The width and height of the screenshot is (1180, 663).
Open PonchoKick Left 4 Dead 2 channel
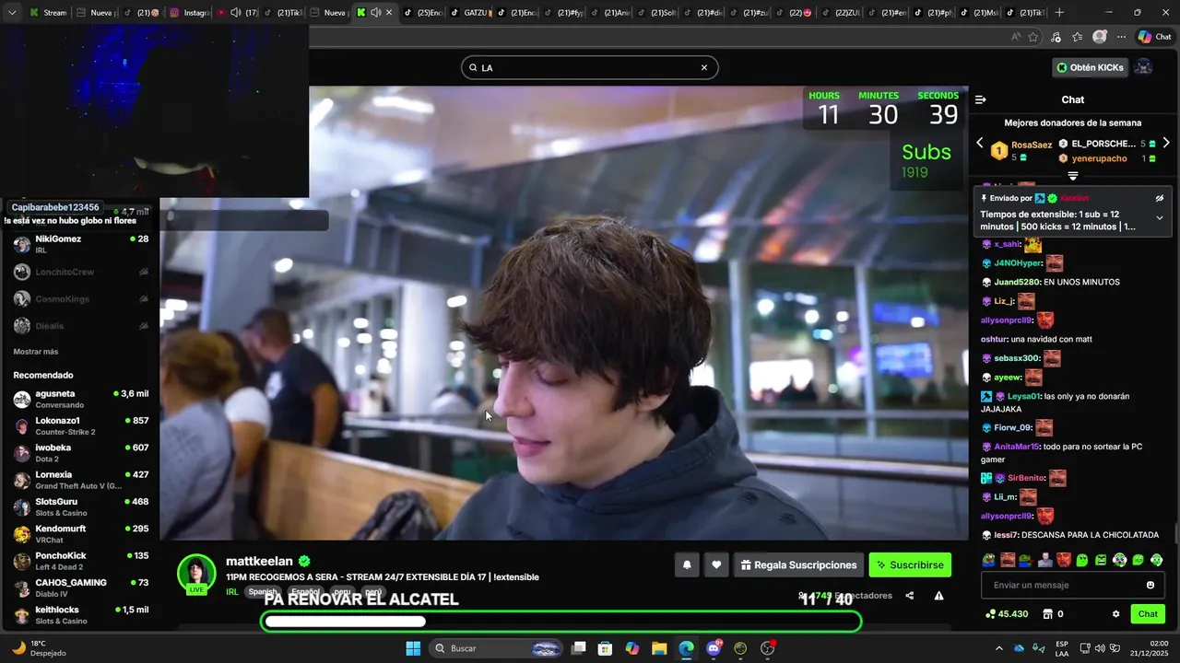click(x=80, y=561)
